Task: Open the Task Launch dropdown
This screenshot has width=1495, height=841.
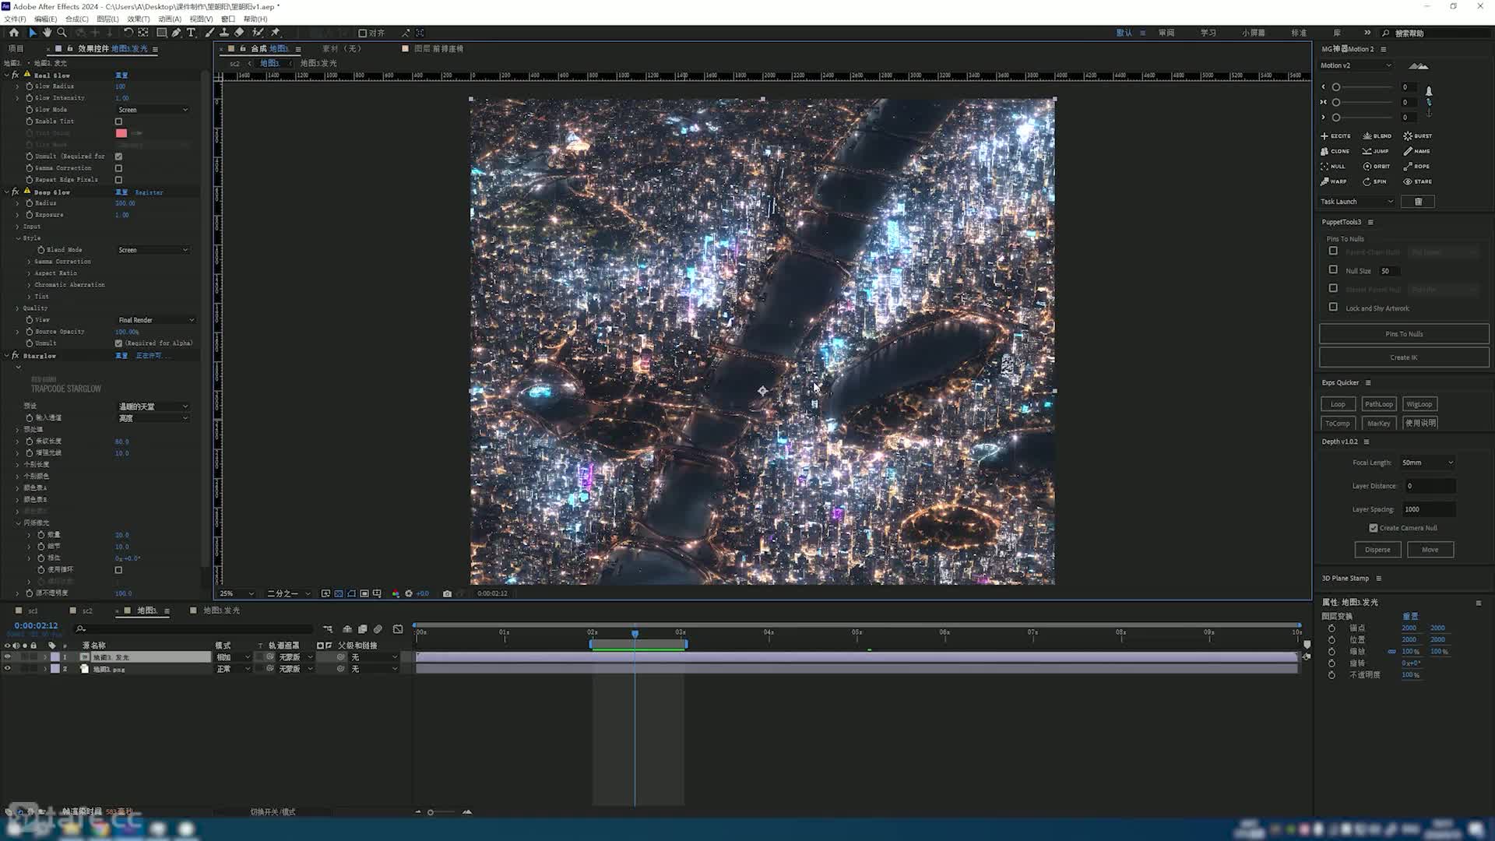Action: click(x=1357, y=202)
